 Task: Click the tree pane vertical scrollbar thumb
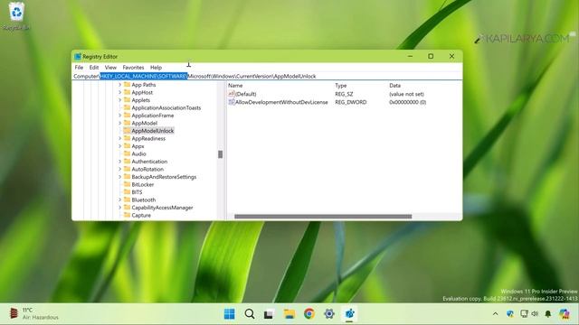point(221,154)
